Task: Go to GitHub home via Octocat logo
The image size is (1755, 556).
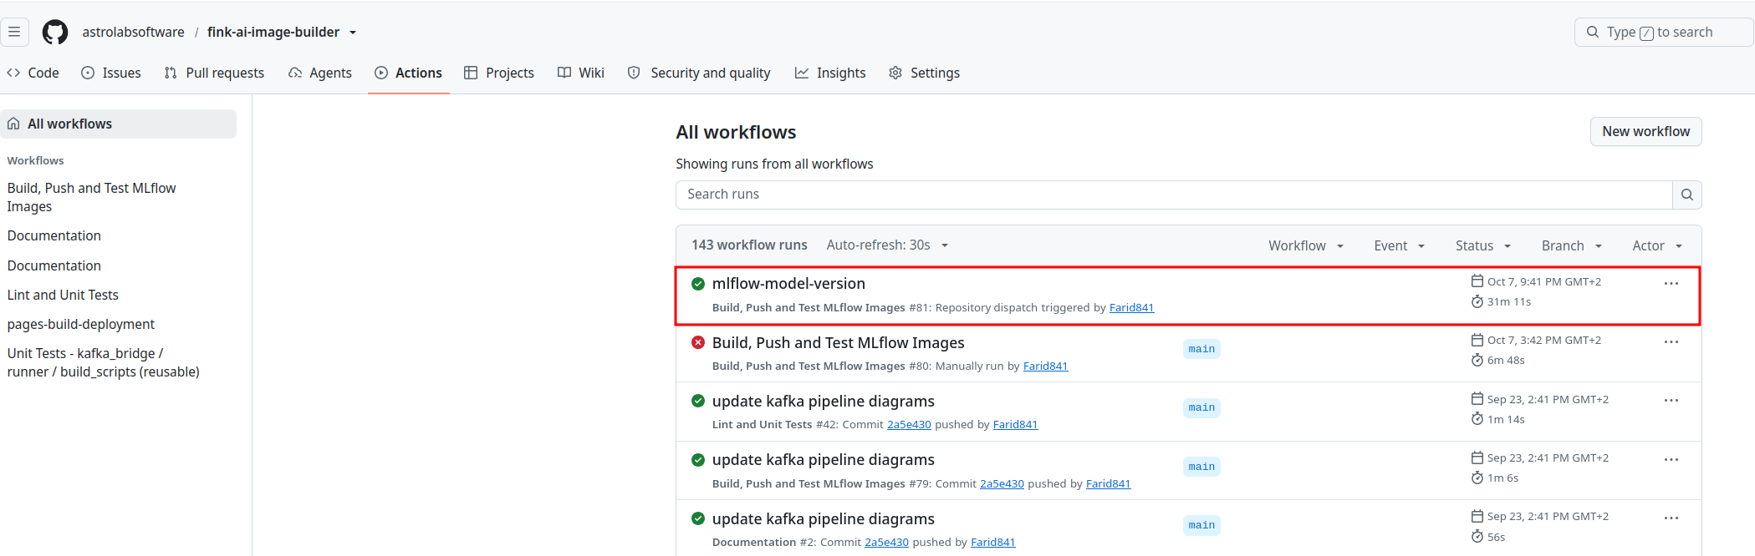Action: pos(55,32)
